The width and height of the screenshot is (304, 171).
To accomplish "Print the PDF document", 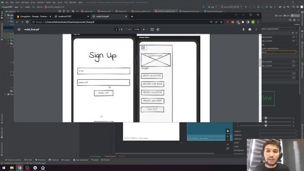I will pyautogui.click(x=250, y=29).
